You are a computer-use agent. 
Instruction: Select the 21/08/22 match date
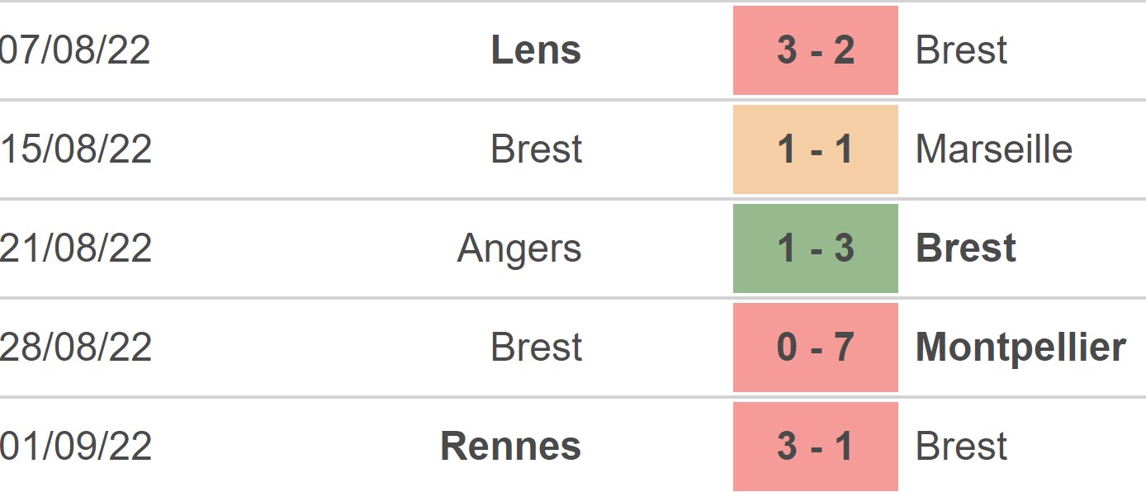[x=75, y=248]
